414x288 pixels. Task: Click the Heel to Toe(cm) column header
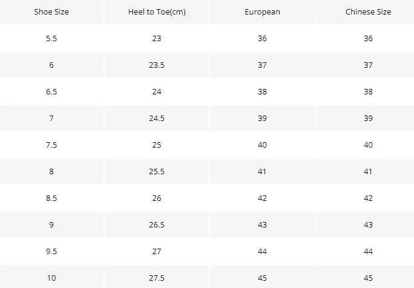point(157,12)
